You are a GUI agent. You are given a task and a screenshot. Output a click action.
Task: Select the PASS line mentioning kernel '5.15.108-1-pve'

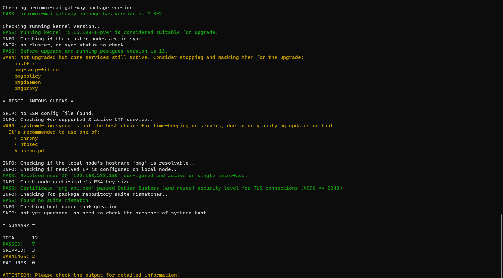click(x=110, y=32)
